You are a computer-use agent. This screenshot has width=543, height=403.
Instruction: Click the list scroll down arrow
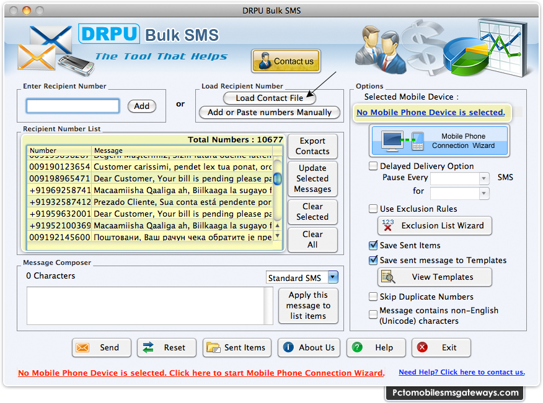click(x=277, y=236)
